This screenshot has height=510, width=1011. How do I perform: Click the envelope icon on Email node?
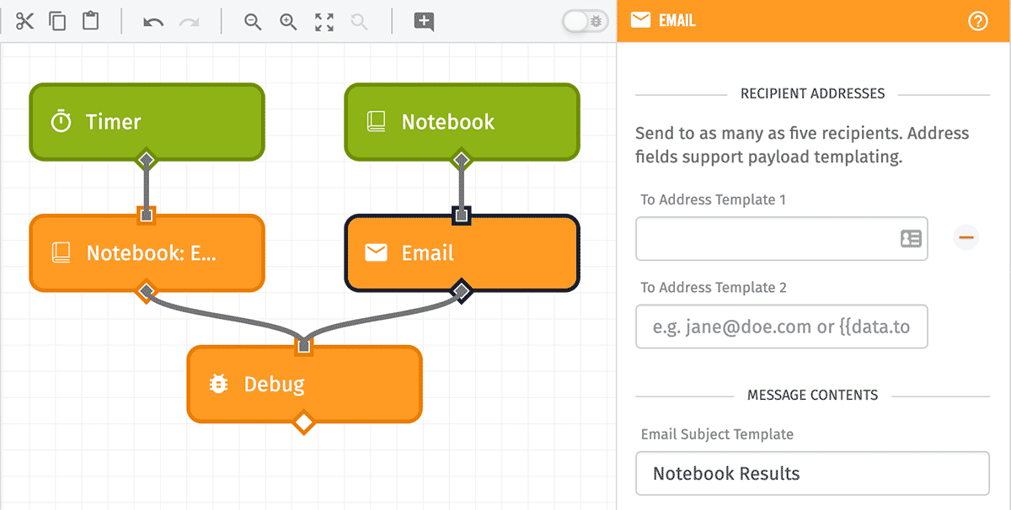(x=377, y=252)
